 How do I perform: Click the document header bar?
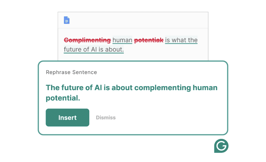point(133,20)
